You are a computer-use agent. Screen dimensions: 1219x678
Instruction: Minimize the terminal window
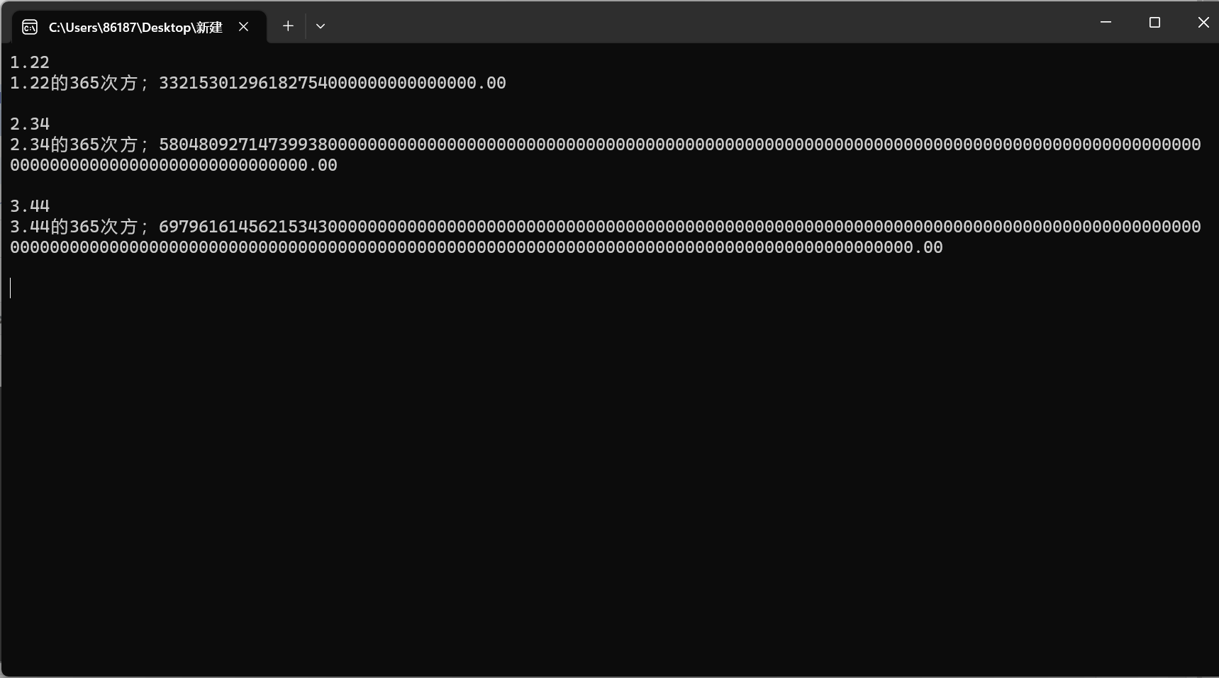click(x=1106, y=23)
